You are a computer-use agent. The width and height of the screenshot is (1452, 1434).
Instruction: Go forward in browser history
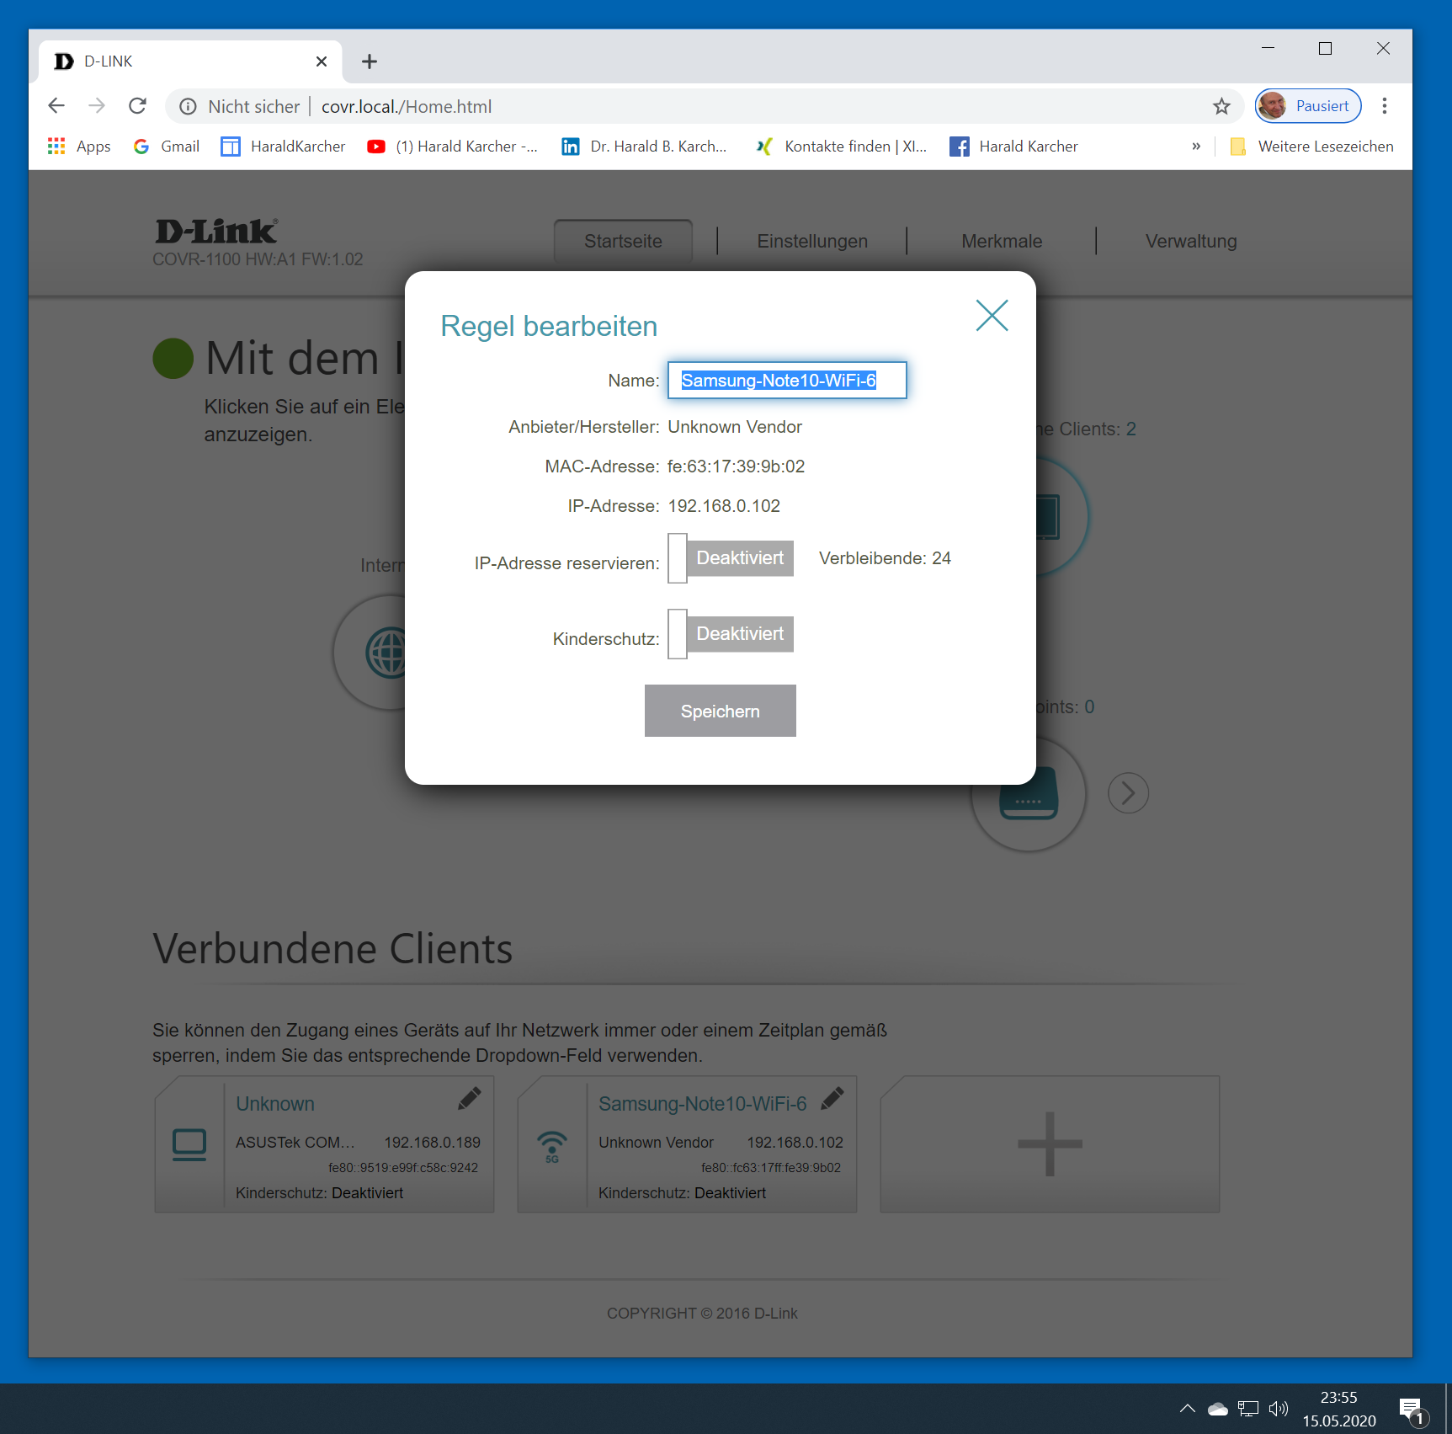pyautogui.click(x=97, y=106)
